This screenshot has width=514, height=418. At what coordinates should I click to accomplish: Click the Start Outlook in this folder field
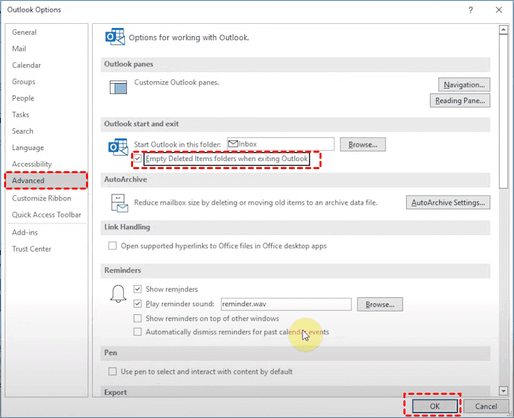pyautogui.click(x=281, y=144)
